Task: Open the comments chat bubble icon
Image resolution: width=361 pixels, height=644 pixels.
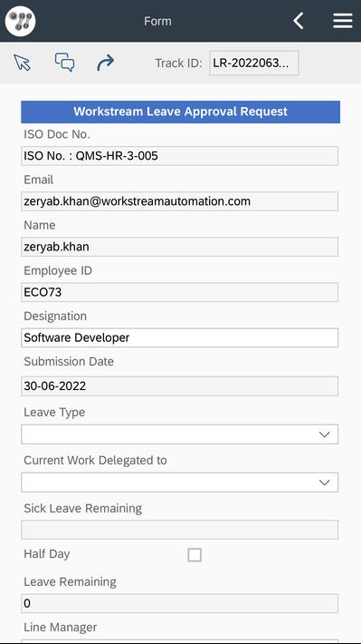Action: click(x=65, y=63)
